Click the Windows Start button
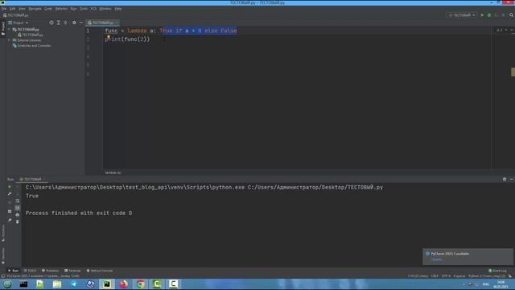 [7, 284]
